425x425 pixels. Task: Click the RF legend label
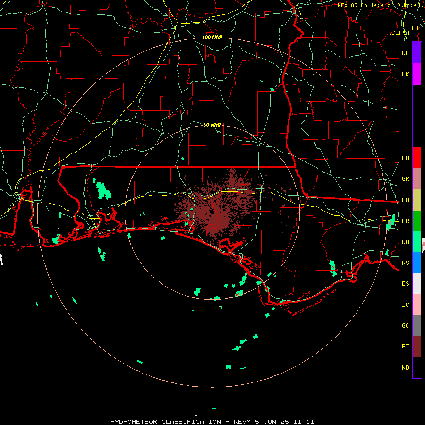(x=405, y=53)
